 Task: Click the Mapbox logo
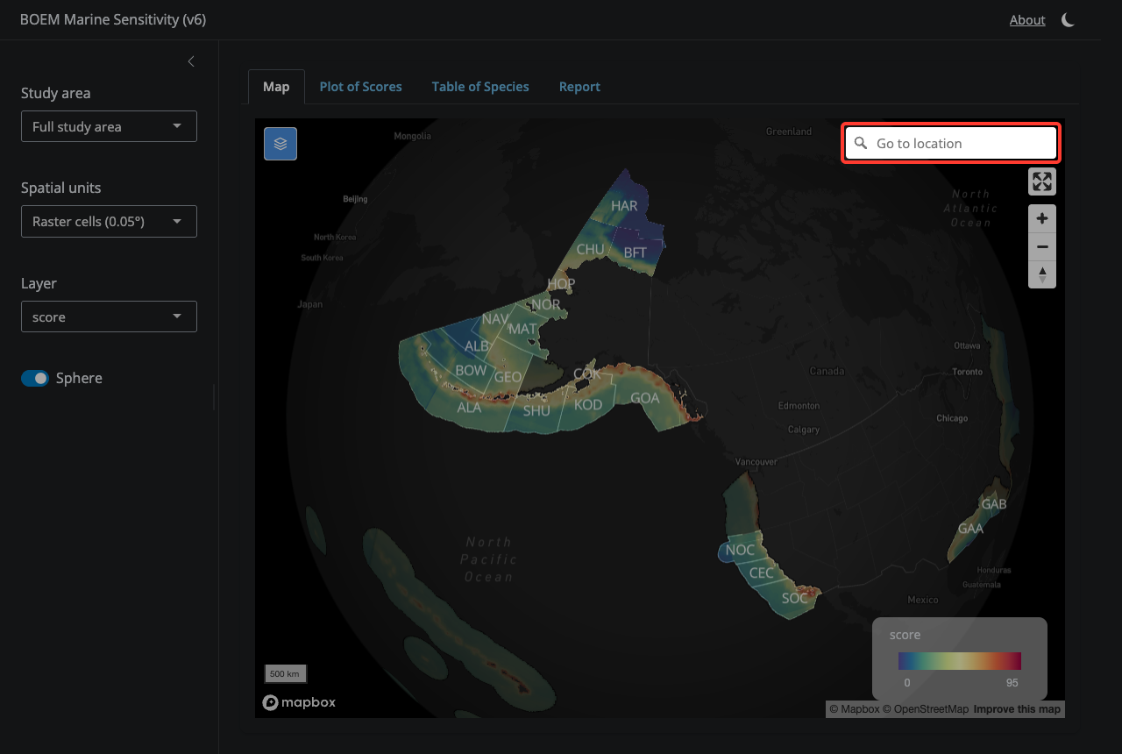pyautogui.click(x=299, y=702)
